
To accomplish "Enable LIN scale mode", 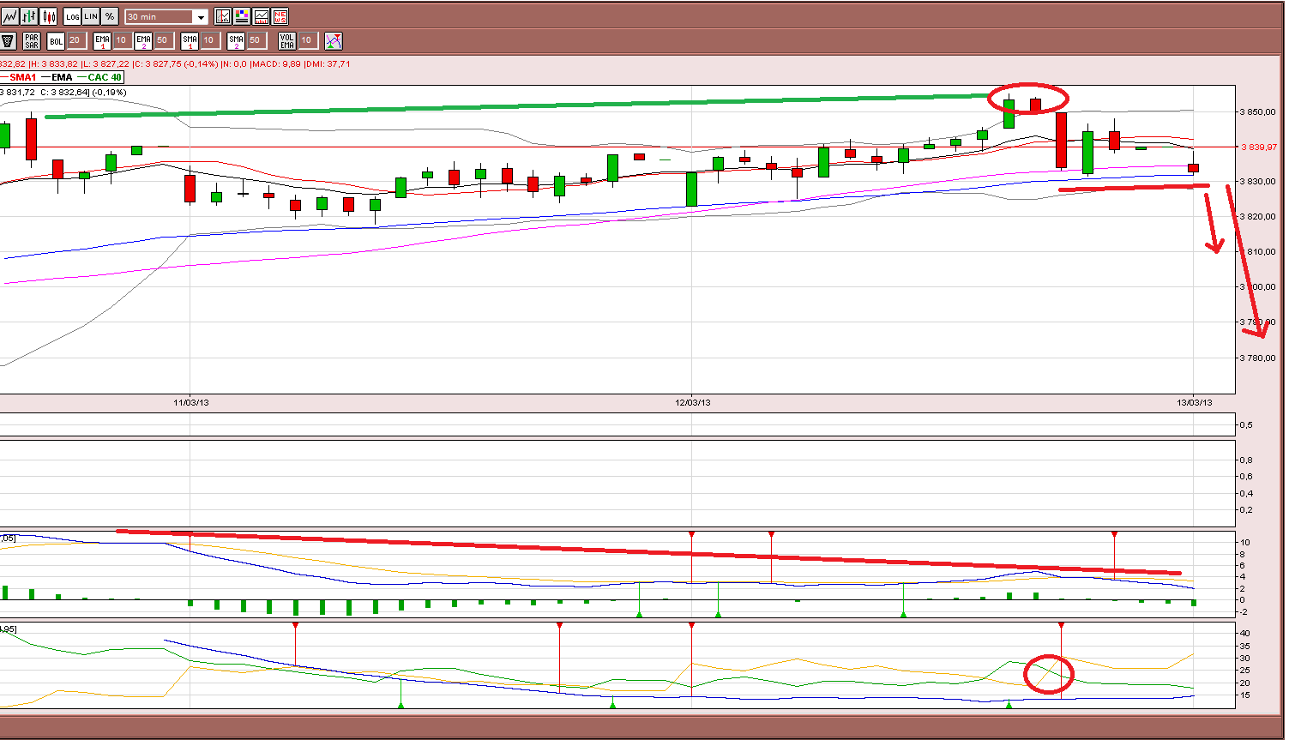I will [91, 16].
